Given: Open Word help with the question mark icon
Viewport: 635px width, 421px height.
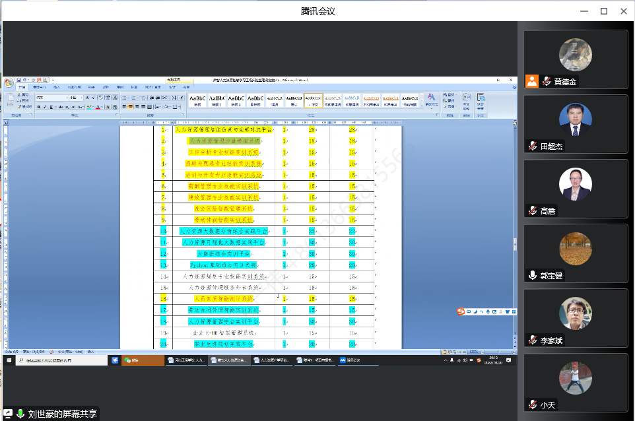Looking at the screenshot, I should click(x=514, y=87).
